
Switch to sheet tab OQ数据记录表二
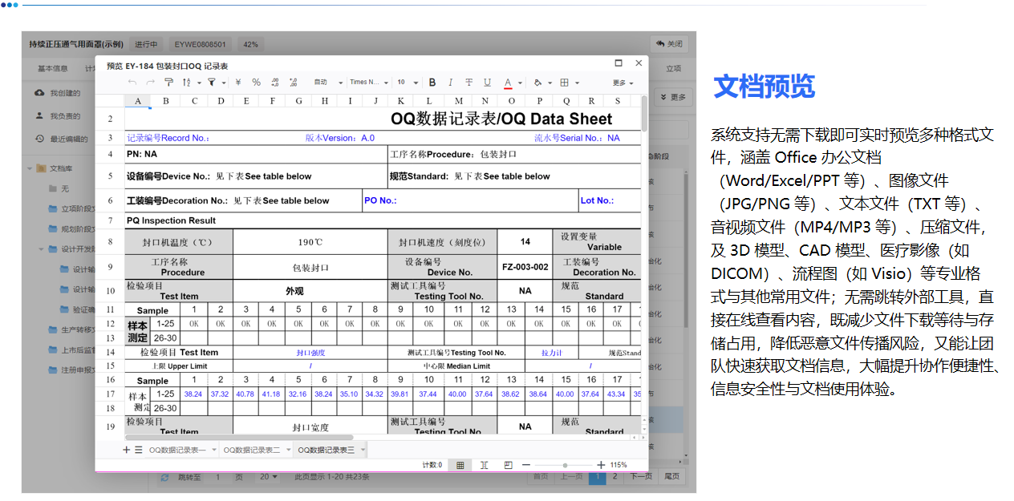(x=252, y=449)
